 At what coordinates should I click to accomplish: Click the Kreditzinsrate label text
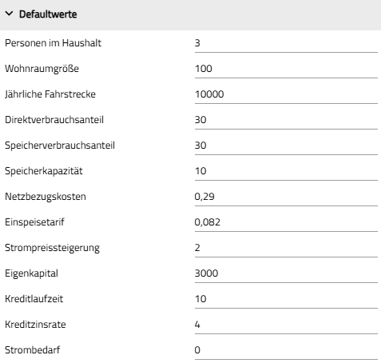(35, 325)
